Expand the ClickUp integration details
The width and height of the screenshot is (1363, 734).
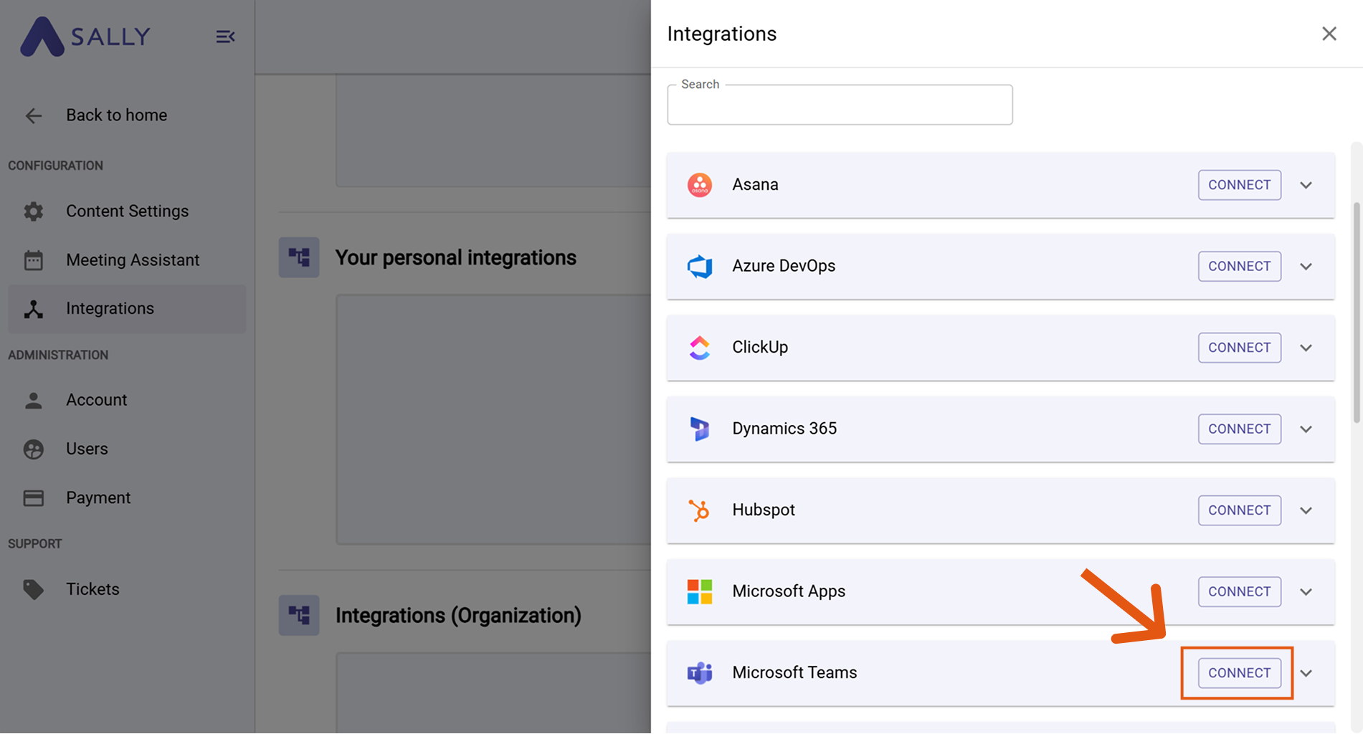pos(1306,348)
